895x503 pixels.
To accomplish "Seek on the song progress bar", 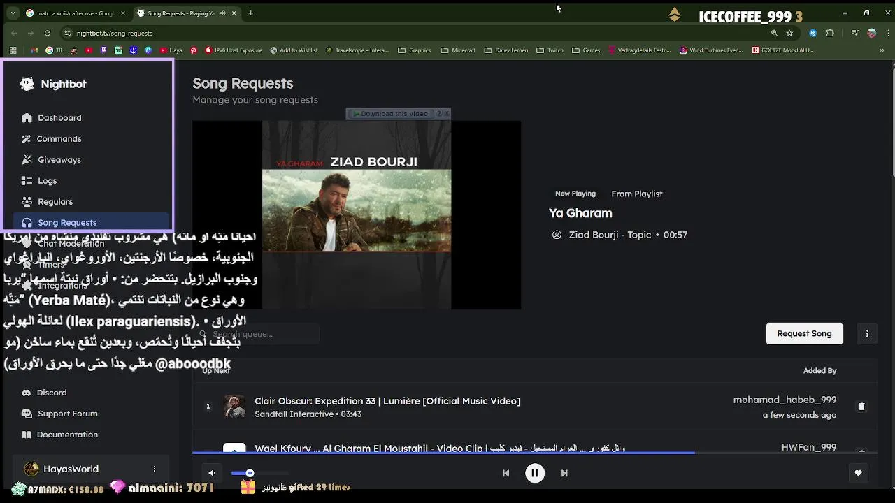I will coord(535,453).
